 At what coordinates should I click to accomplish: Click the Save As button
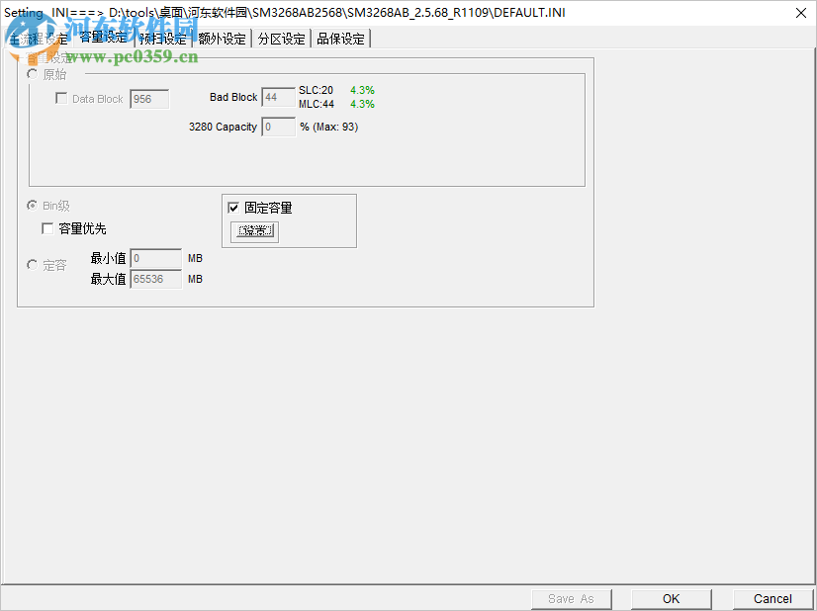(x=571, y=598)
